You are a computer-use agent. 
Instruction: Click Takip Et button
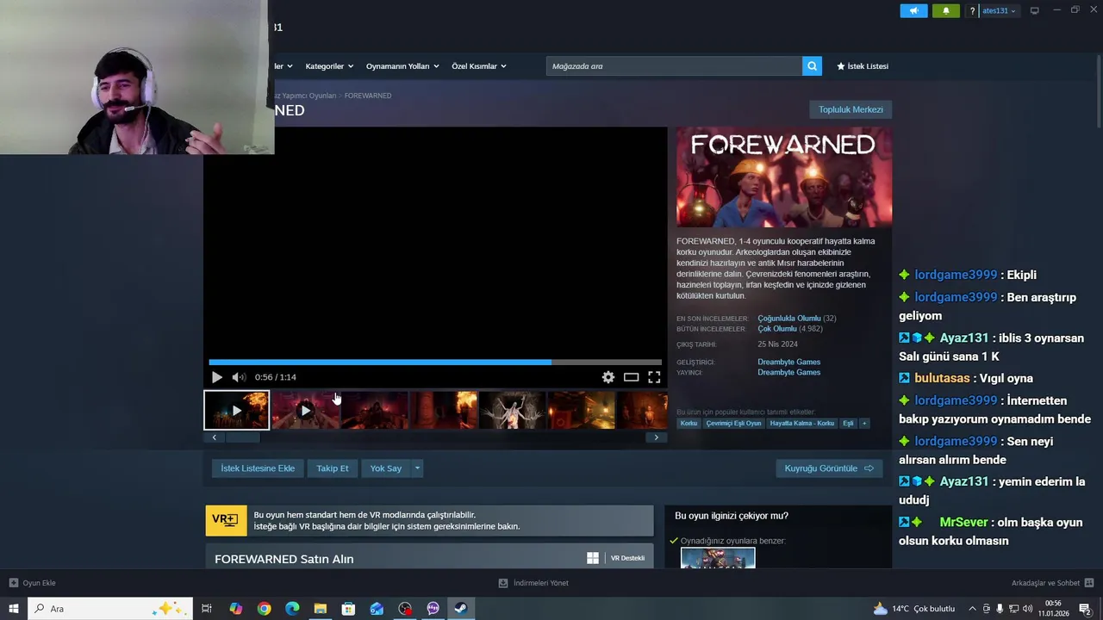click(333, 468)
